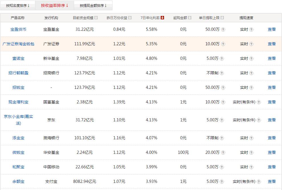Open help icon beside 添金宝 不限制
This screenshot has height=190, width=282.
point(222,138)
